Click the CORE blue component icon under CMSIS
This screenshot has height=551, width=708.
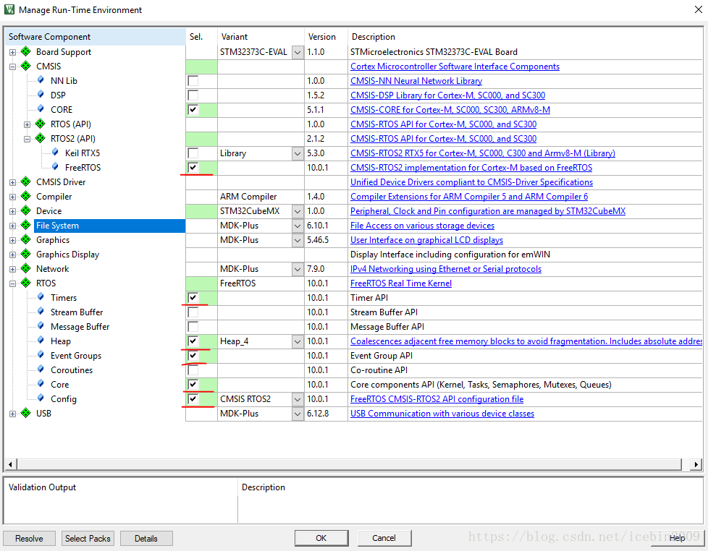(x=41, y=109)
